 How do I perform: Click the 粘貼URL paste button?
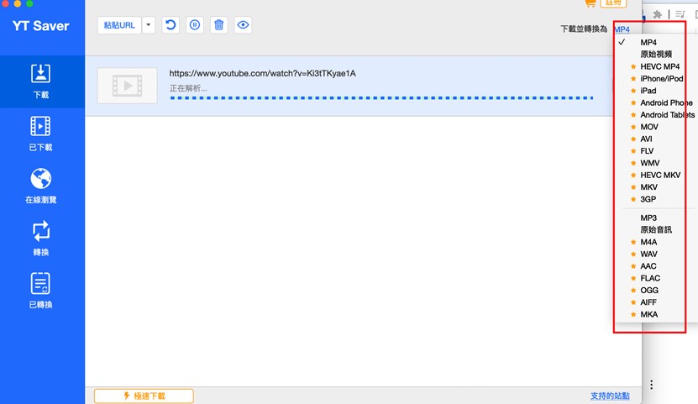[x=119, y=25]
